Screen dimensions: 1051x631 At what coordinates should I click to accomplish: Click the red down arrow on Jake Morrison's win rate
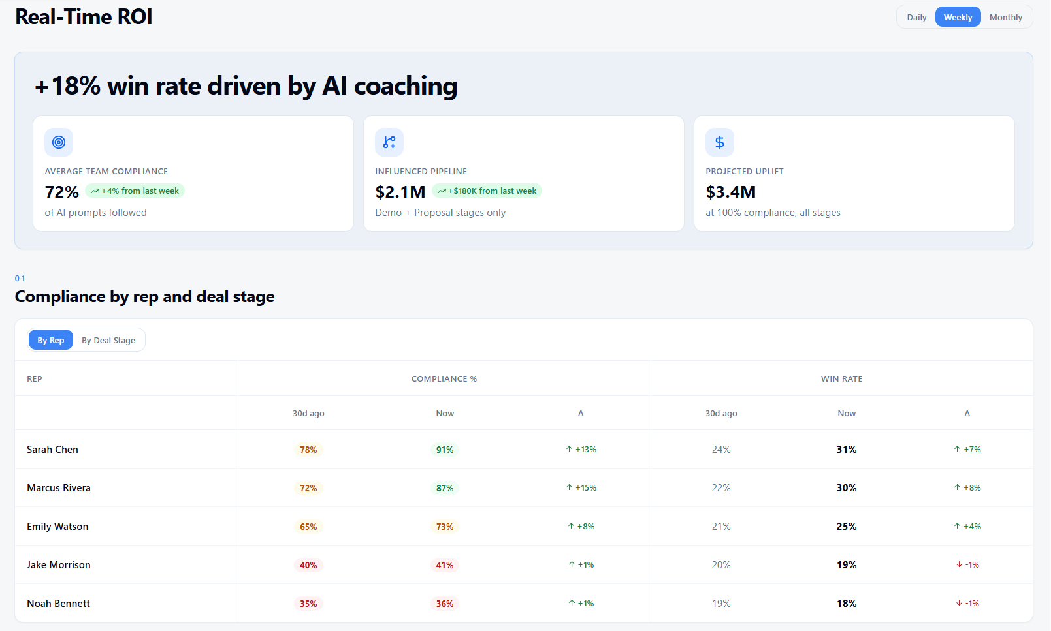point(958,564)
